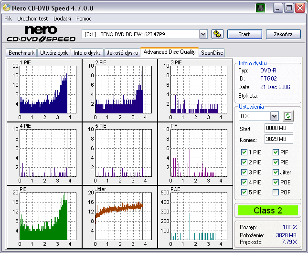Click the Zakończ button
Image resolution: width=308 pixels, height=253 pixels.
click(283, 34)
